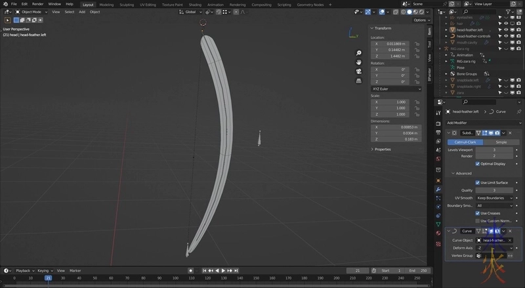Expand the Properties panel in sidebar
The height and width of the screenshot is (288, 525).
[383, 149]
